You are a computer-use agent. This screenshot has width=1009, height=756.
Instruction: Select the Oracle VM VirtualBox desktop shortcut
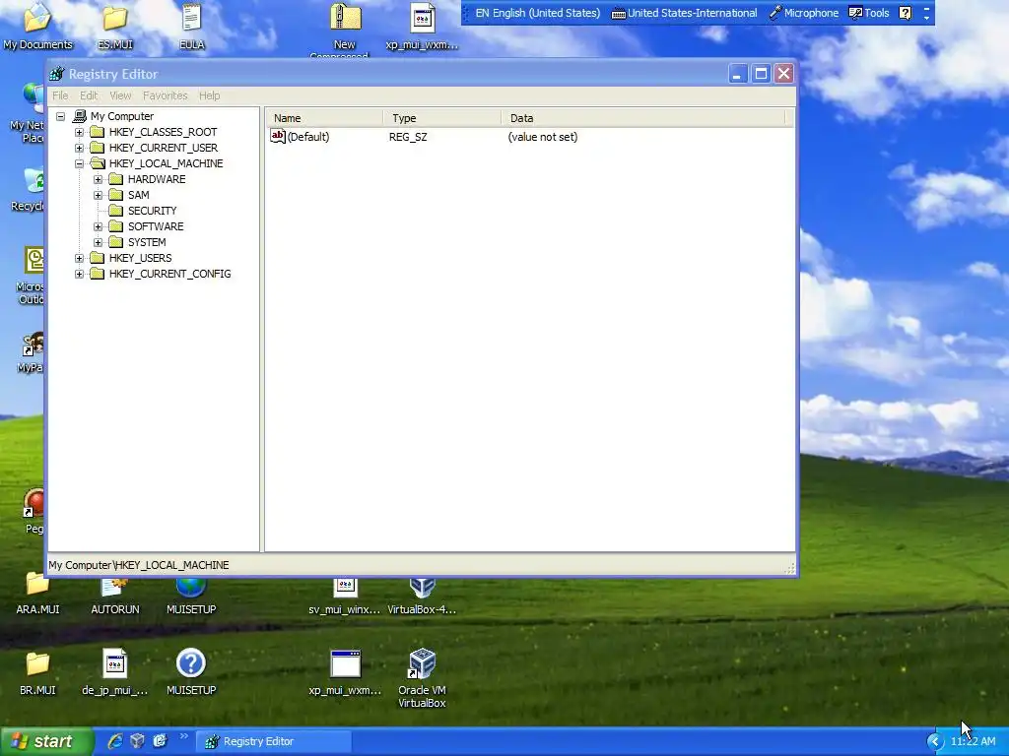[x=422, y=678]
